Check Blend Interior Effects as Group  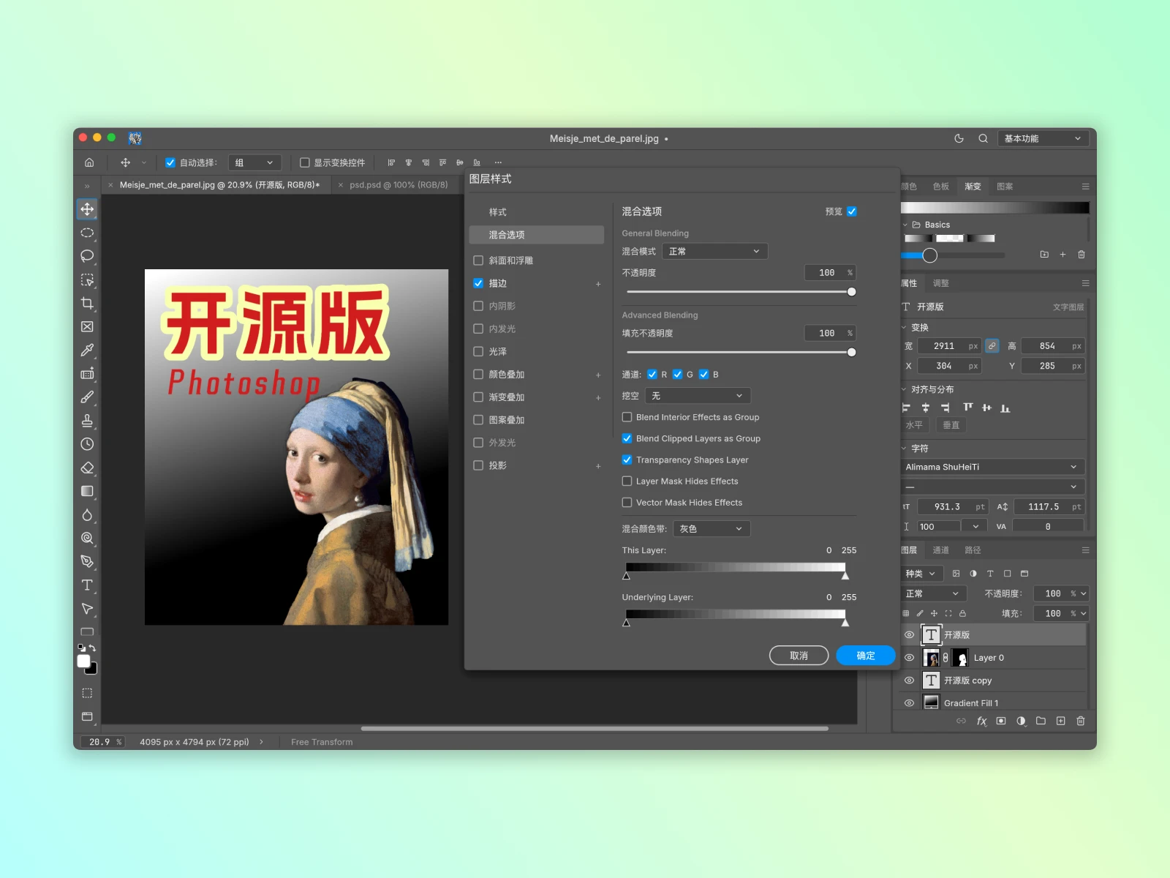click(627, 417)
